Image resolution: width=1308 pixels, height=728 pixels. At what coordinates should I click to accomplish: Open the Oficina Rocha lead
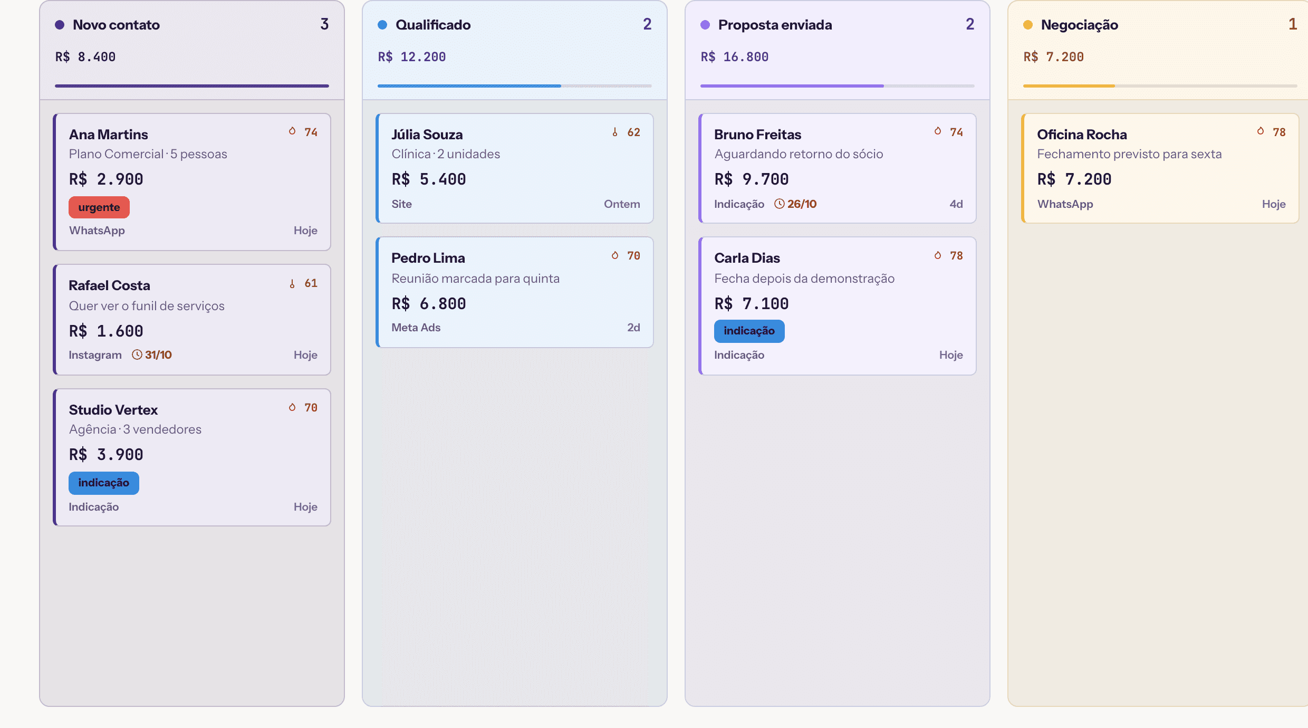click(x=1160, y=168)
